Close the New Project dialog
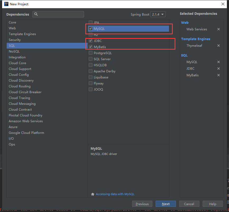The image size is (229, 212). click(223, 4)
